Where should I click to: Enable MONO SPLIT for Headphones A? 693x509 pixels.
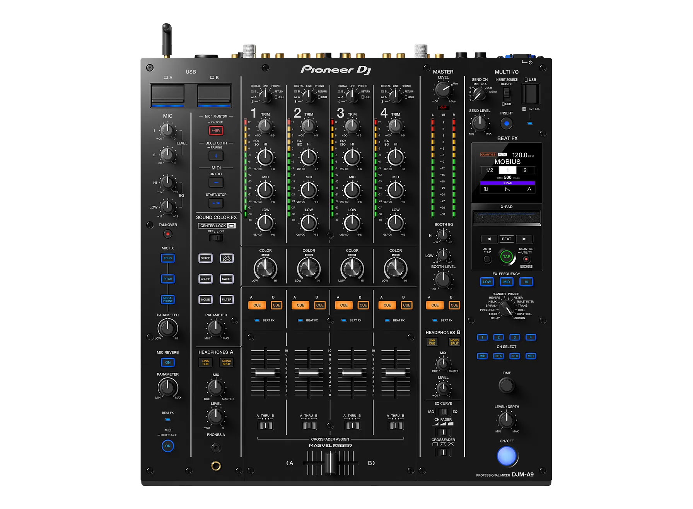click(x=226, y=362)
